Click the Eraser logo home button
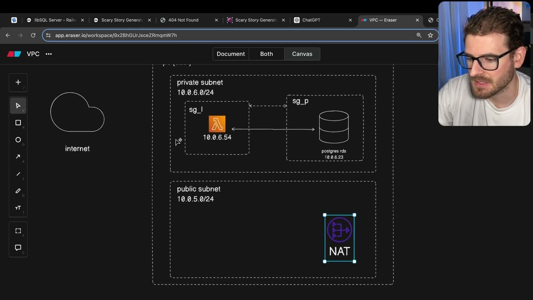 pos(14,54)
